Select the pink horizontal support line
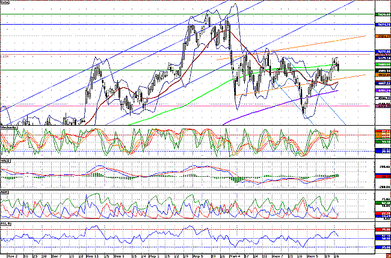 pos(185,106)
